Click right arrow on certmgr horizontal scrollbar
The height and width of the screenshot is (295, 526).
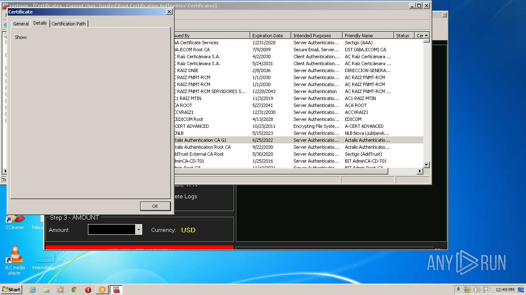coord(420,171)
